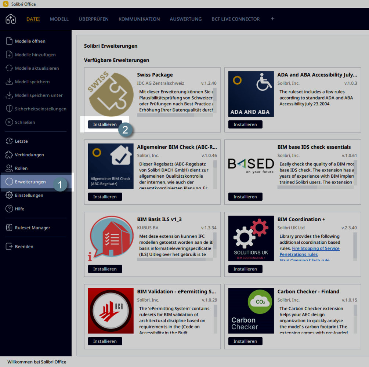Screen dimensions: 369x367
Task: Click the Modell speichern download icon
Action: (9, 81)
